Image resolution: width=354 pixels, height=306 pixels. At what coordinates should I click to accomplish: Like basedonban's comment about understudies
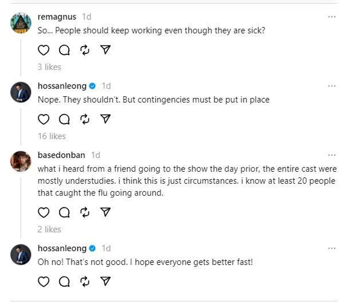pos(44,212)
